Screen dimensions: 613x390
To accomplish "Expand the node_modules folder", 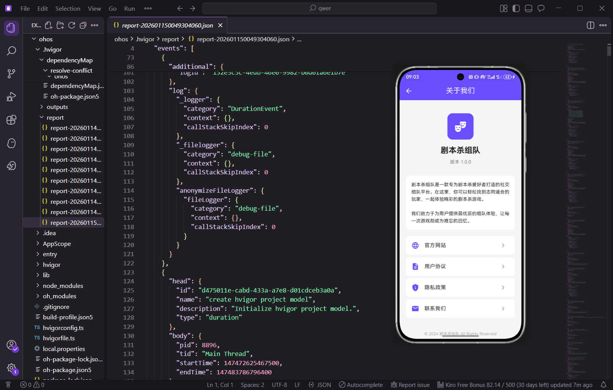I will pyautogui.click(x=63, y=286).
